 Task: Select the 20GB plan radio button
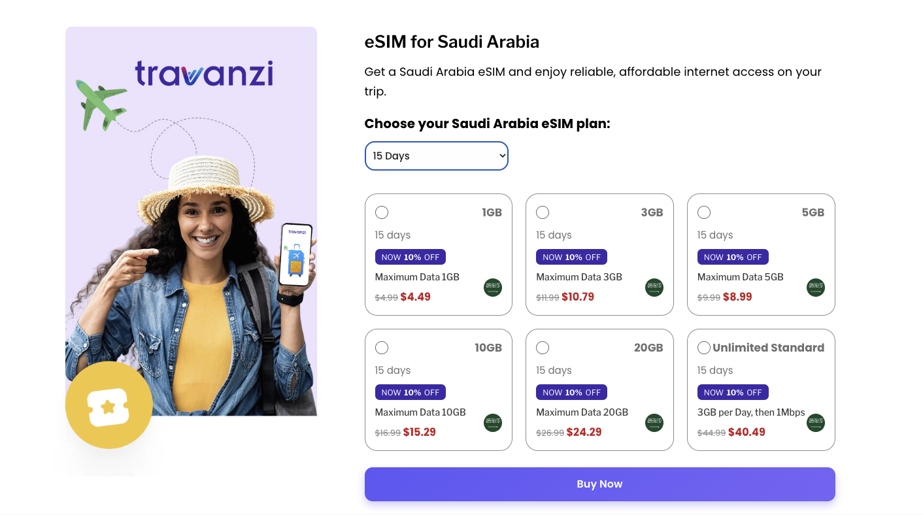pyautogui.click(x=543, y=348)
